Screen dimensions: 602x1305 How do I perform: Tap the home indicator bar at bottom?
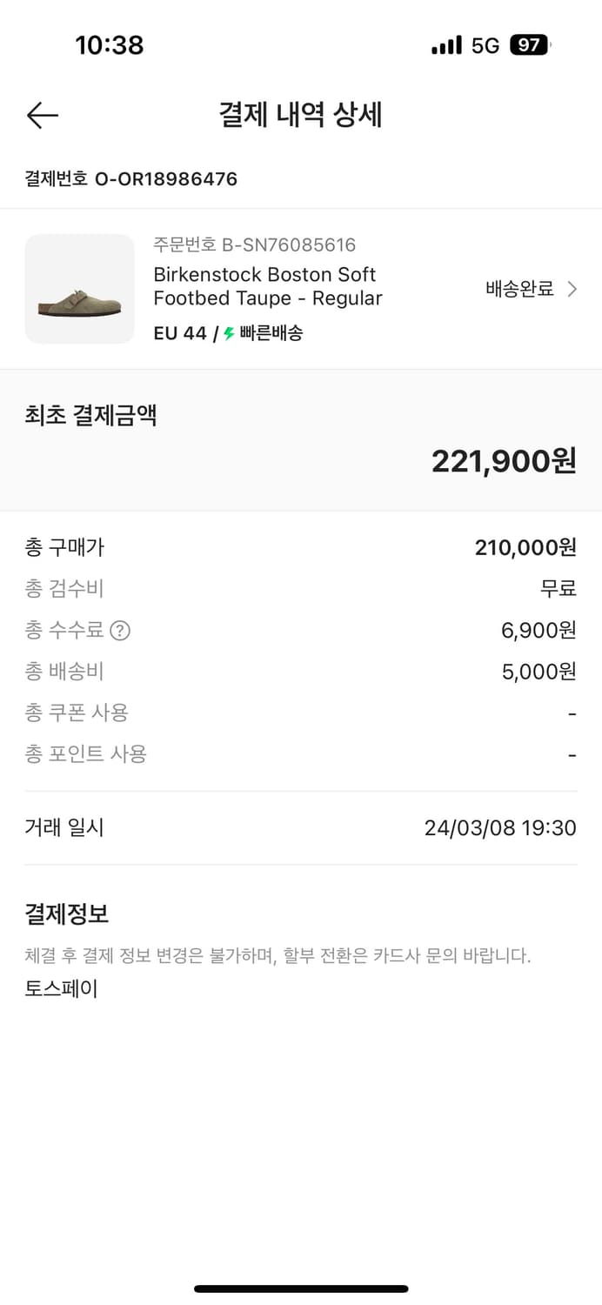(301, 1289)
